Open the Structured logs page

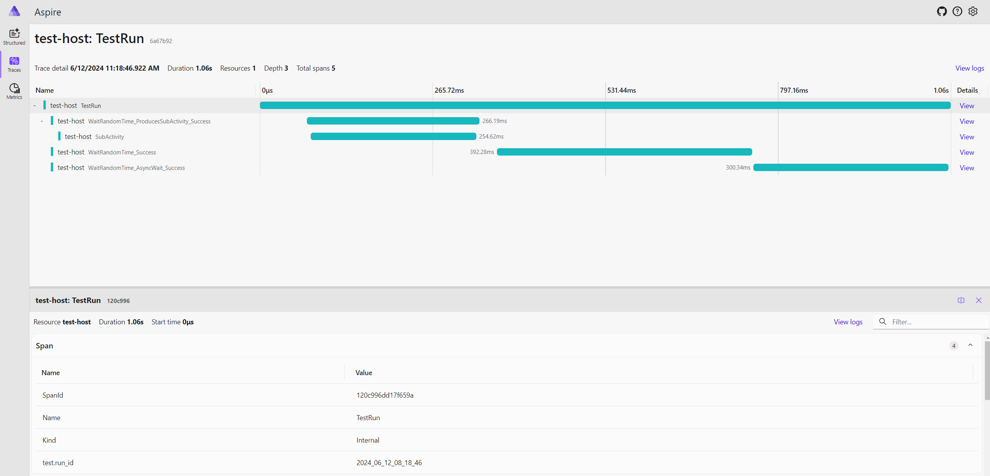pyautogui.click(x=14, y=37)
